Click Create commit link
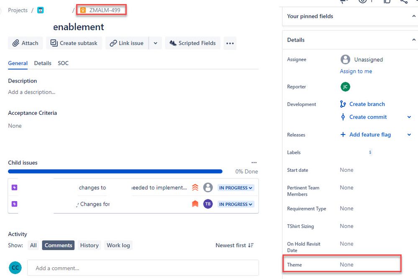The image size is (418, 279). (x=368, y=117)
